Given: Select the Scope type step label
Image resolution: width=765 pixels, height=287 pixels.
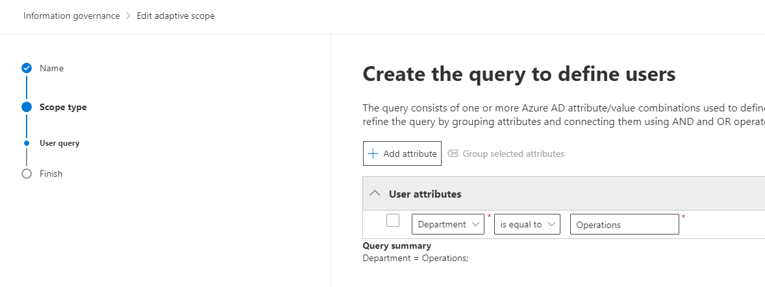Looking at the screenshot, I should [63, 108].
